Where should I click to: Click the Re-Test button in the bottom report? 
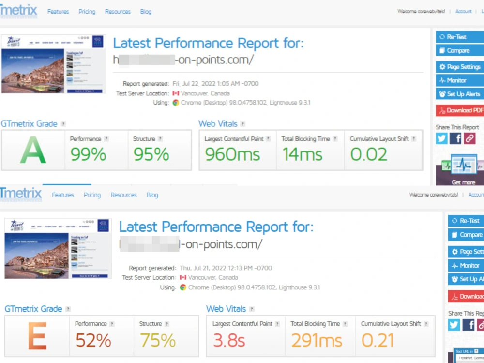[466, 221]
